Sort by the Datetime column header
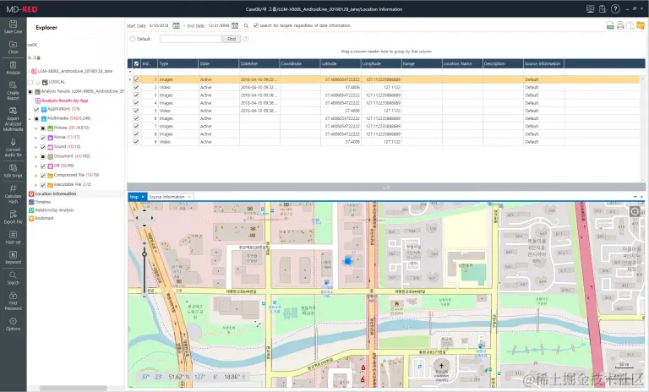Viewport: 649px width, 392px height. click(259, 63)
